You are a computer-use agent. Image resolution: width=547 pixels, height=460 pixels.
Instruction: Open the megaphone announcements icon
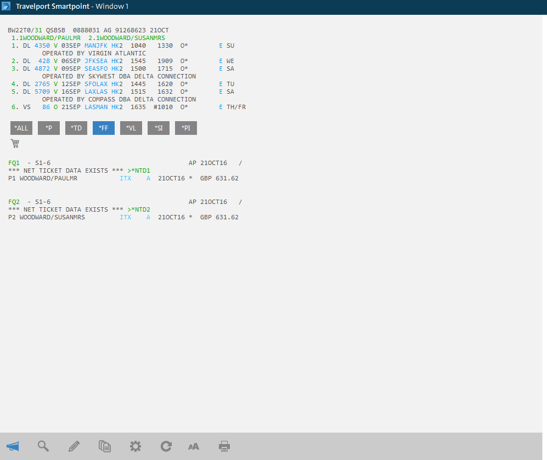pyautogui.click(x=13, y=446)
